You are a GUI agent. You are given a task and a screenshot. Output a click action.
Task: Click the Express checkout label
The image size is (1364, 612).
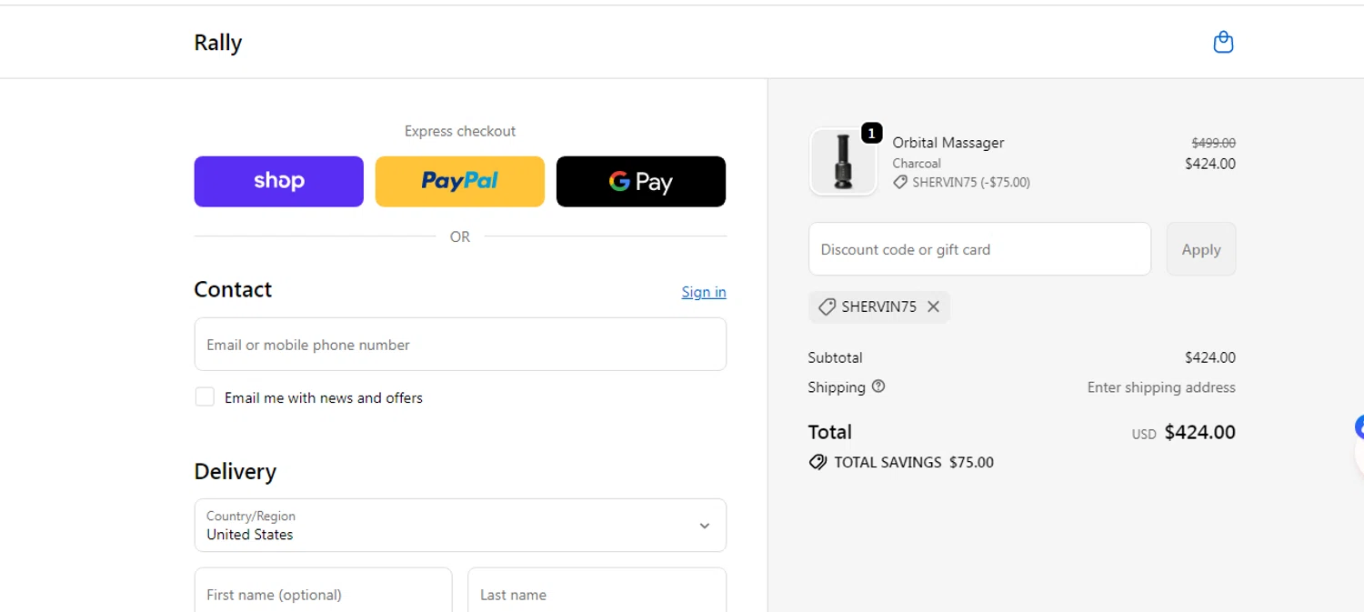pos(460,131)
